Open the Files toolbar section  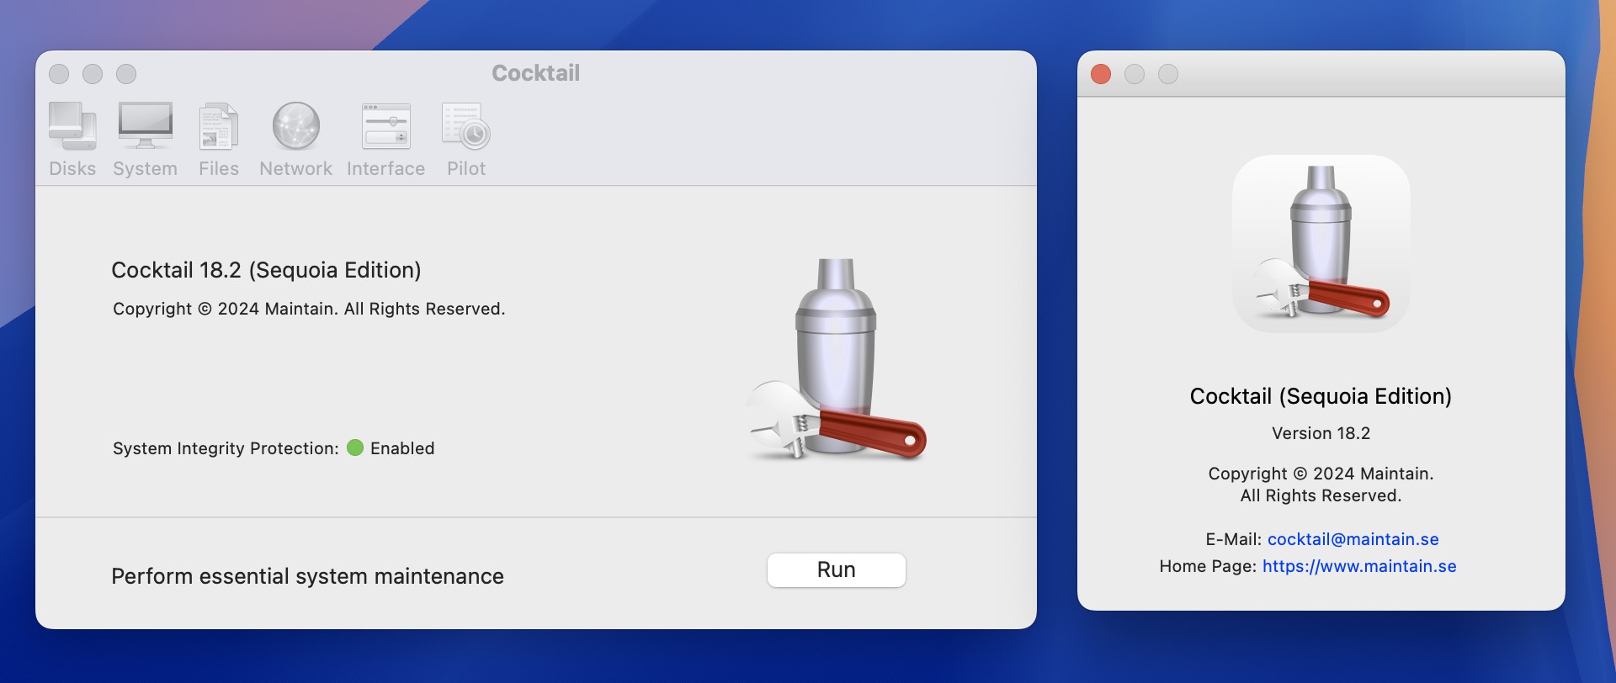tap(219, 140)
